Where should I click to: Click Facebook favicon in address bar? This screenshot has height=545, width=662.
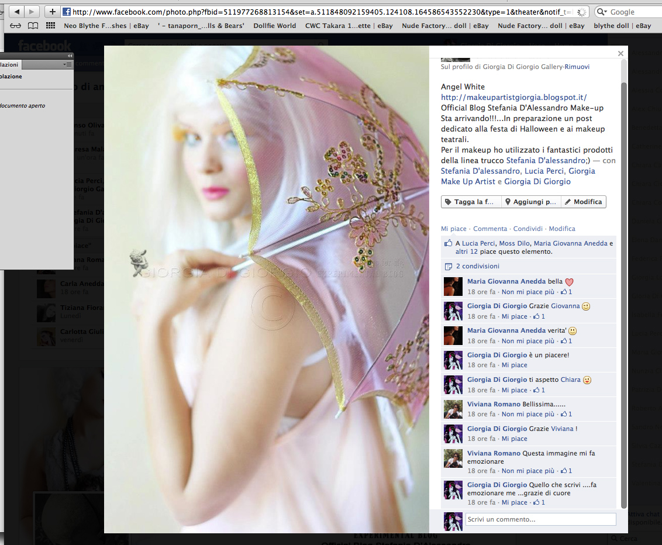pos(67,12)
